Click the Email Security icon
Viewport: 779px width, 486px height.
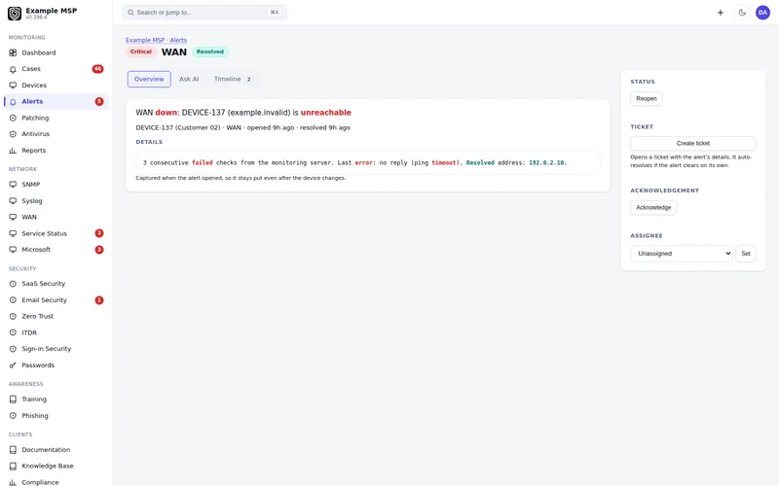(x=13, y=300)
